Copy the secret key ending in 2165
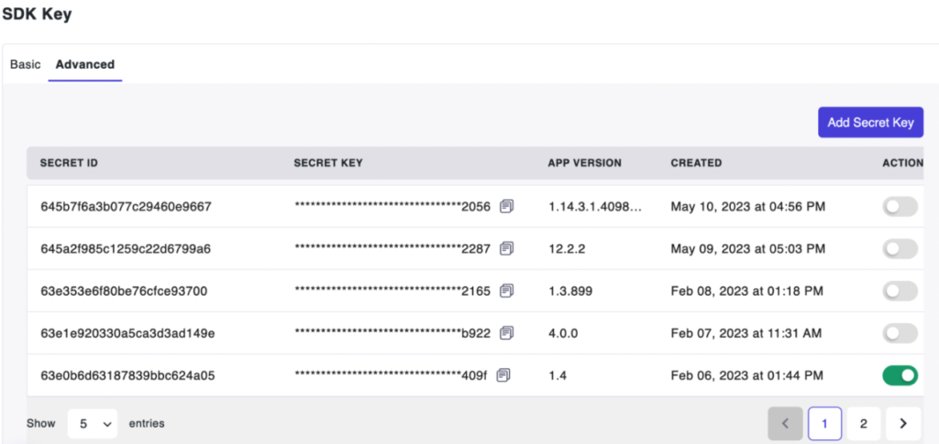Screen dimensions: 939x444 pyautogui.click(x=507, y=291)
